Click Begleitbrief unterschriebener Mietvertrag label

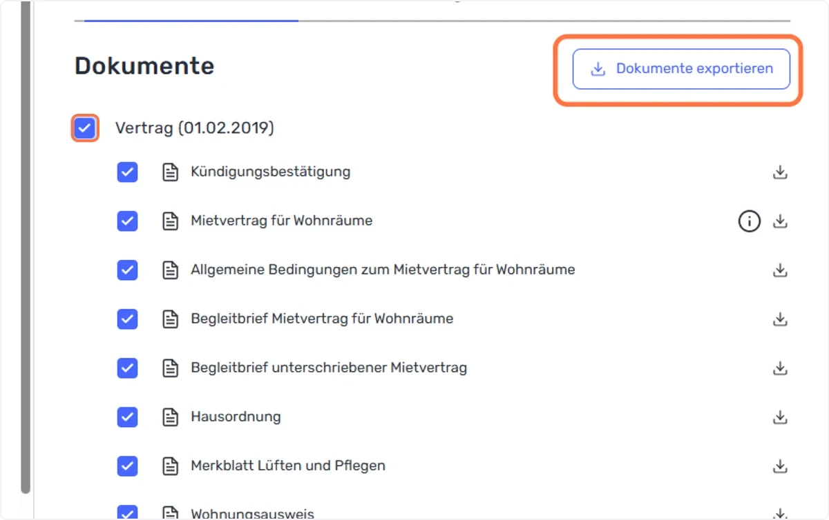[329, 368]
